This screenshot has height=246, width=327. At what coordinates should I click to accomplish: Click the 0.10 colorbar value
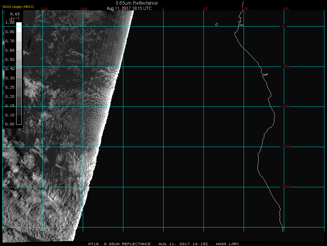(x=10, y=115)
